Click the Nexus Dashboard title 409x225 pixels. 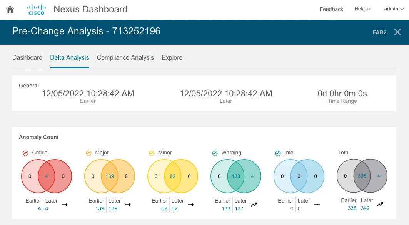coord(90,9)
